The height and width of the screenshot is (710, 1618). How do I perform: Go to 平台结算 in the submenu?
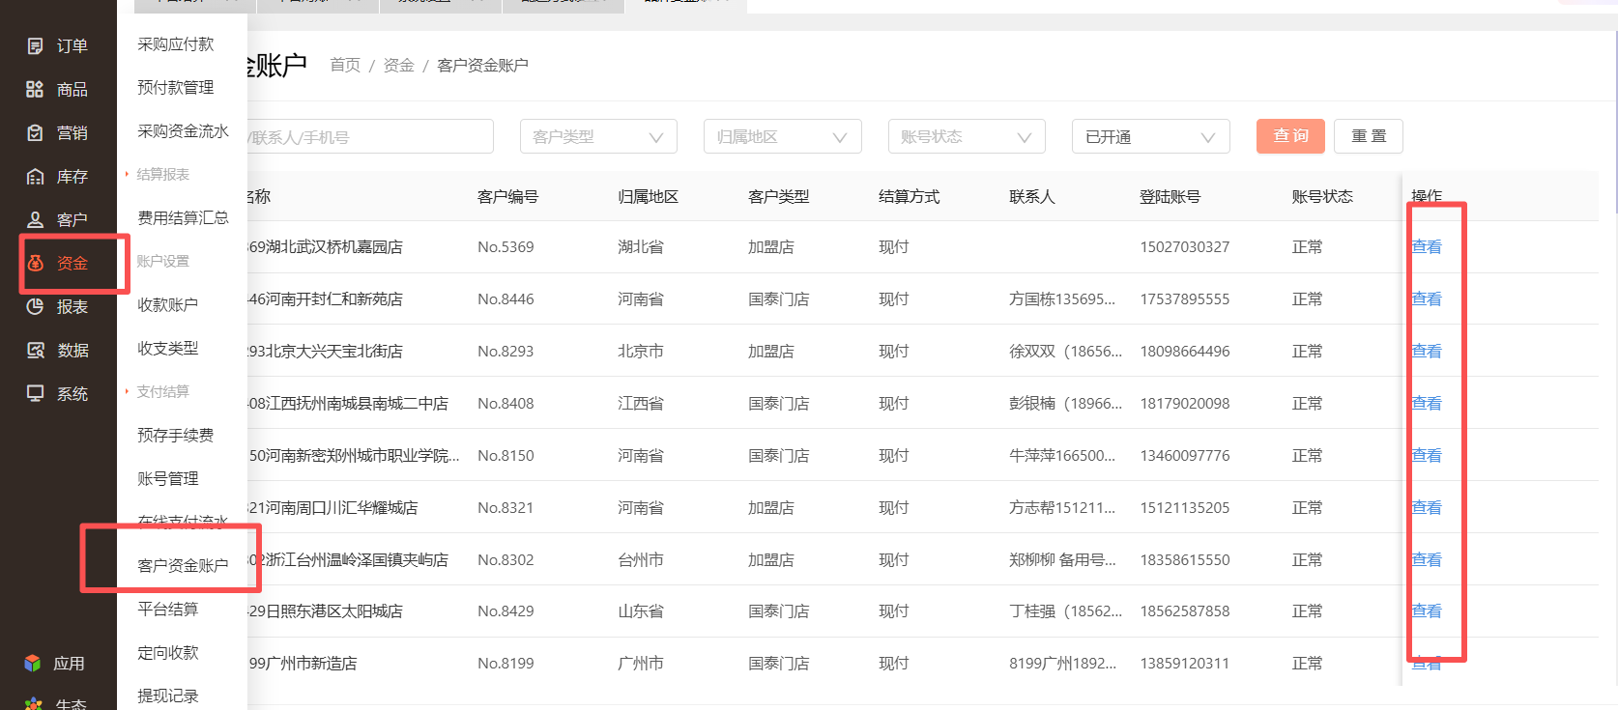(x=168, y=609)
